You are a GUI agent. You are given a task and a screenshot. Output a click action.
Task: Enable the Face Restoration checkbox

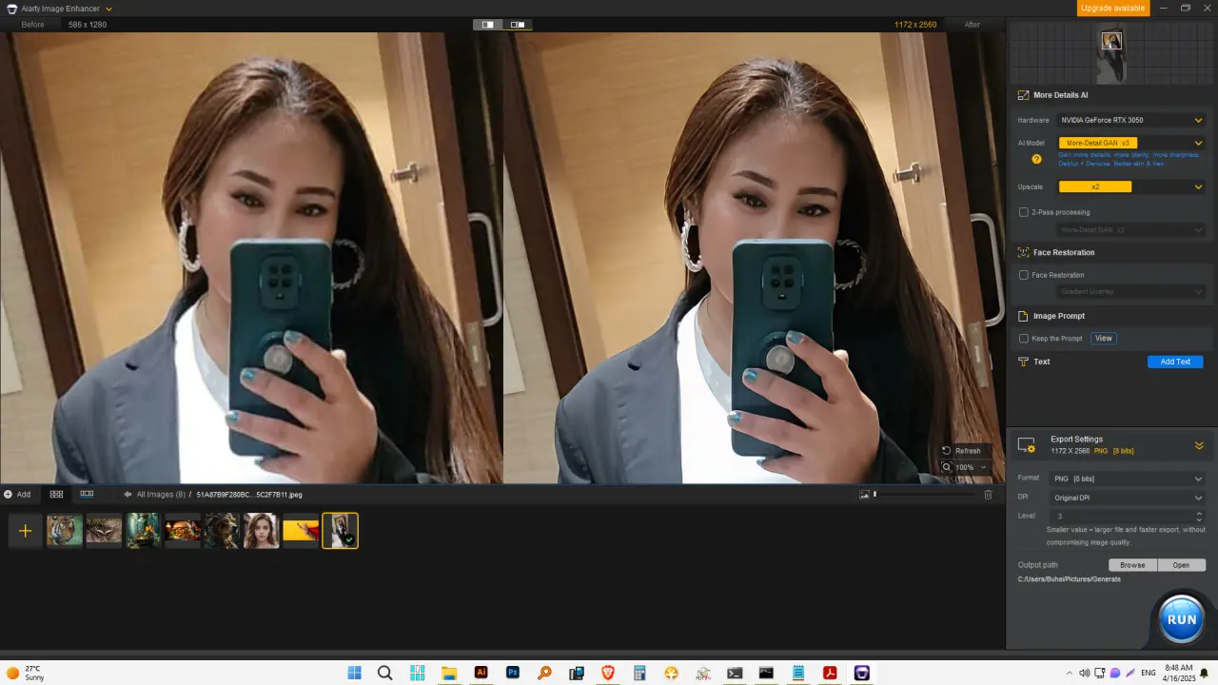[x=1024, y=275]
